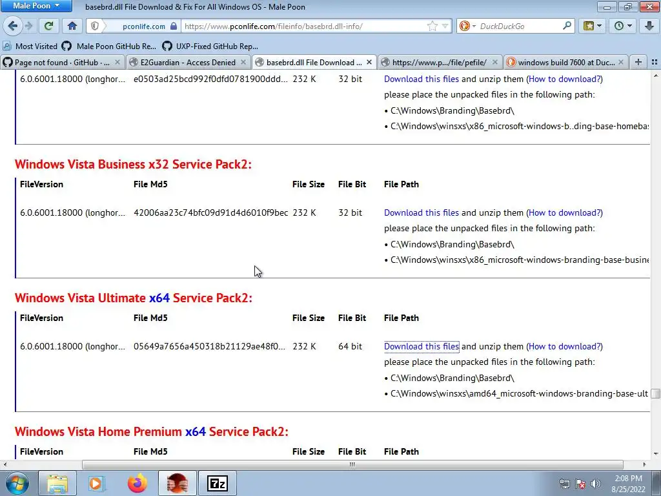The image size is (661, 496).
Task: Click the forward navigation arrow
Action: coord(29,26)
